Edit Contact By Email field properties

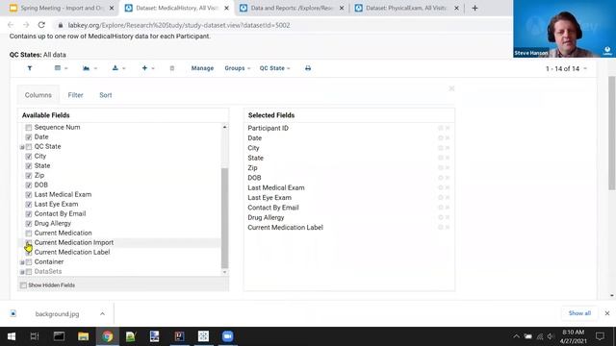click(441, 208)
